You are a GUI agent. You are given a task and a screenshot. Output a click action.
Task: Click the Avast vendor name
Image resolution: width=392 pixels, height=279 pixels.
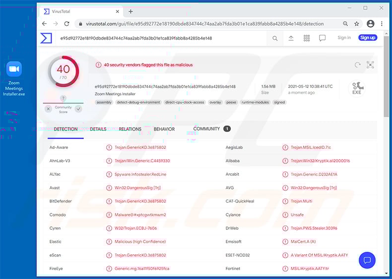click(x=55, y=188)
